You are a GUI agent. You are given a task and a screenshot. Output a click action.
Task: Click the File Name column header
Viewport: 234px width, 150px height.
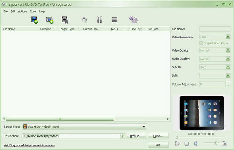tap(19, 29)
